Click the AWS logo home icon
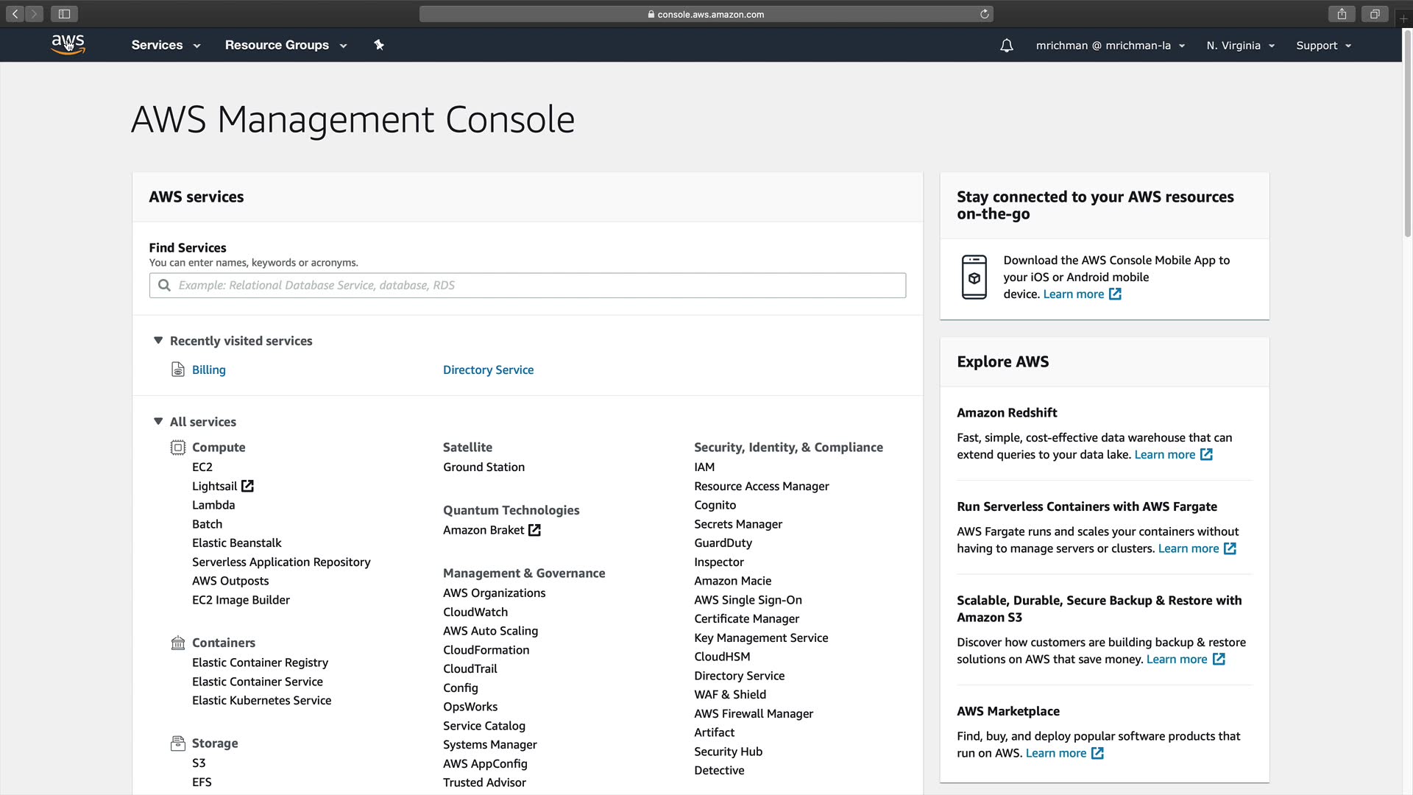The image size is (1413, 795). pos(68,45)
